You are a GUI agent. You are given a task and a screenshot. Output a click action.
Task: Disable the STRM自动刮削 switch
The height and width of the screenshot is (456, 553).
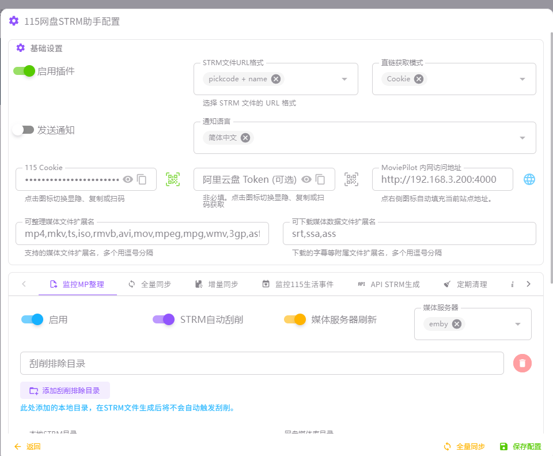pos(164,319)
